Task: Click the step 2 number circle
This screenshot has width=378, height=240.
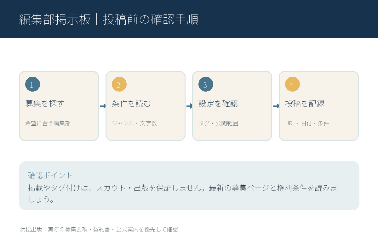Action: [119, 85]
